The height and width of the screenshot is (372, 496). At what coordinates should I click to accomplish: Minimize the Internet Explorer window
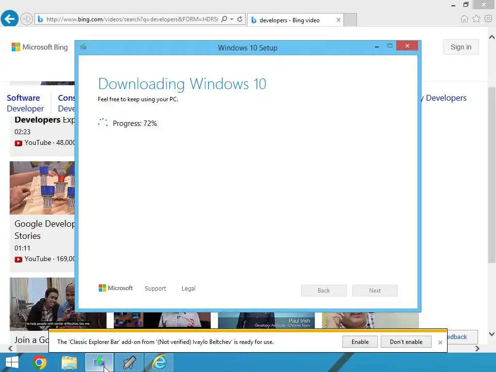pyautogui.click(x=453, y=5)
